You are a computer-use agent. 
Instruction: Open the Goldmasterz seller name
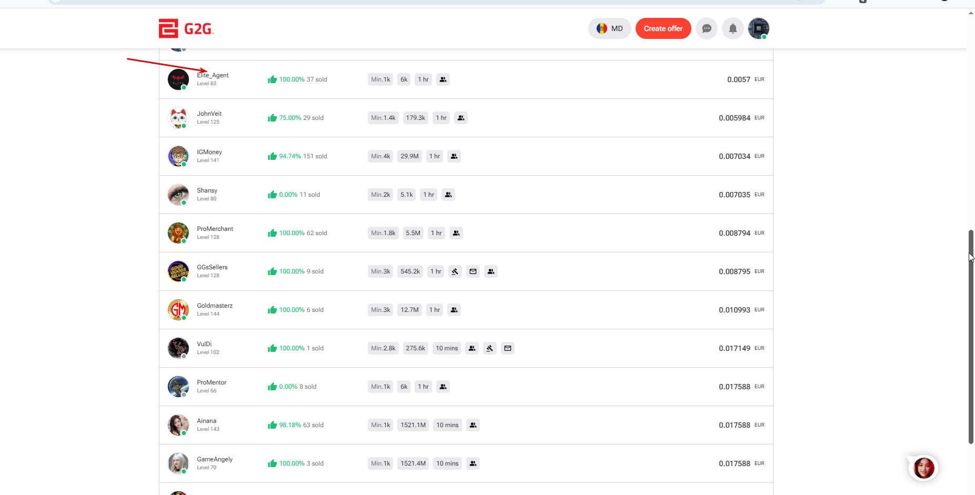[x=215, y=306]
